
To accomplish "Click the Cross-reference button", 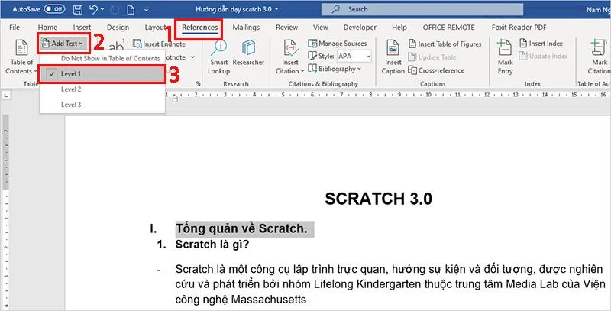I will tap(436, 70).
